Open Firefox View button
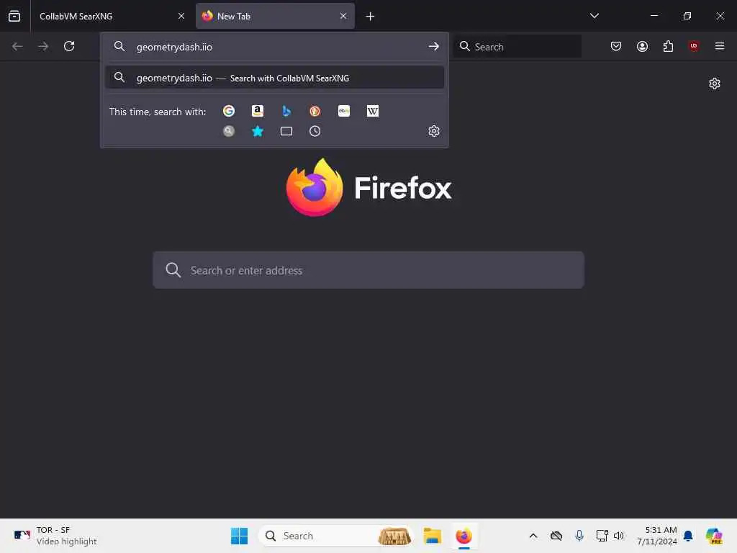 (14, 16)
